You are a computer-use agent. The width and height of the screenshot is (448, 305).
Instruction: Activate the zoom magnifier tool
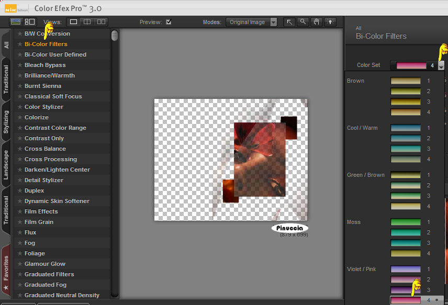(303, 22)
